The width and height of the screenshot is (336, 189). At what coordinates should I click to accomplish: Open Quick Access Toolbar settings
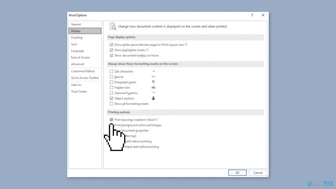(85, 78)
